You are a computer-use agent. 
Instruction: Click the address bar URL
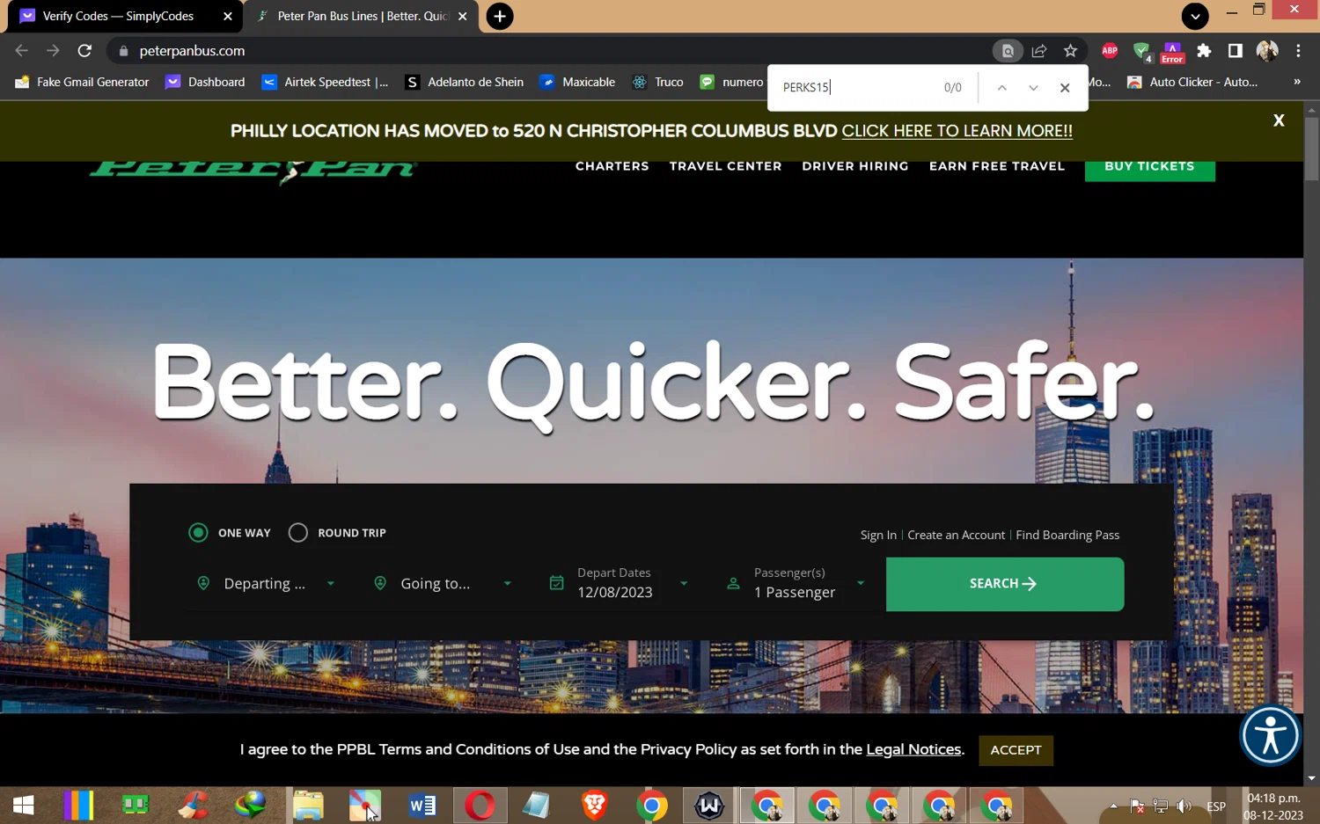point(192,51)
